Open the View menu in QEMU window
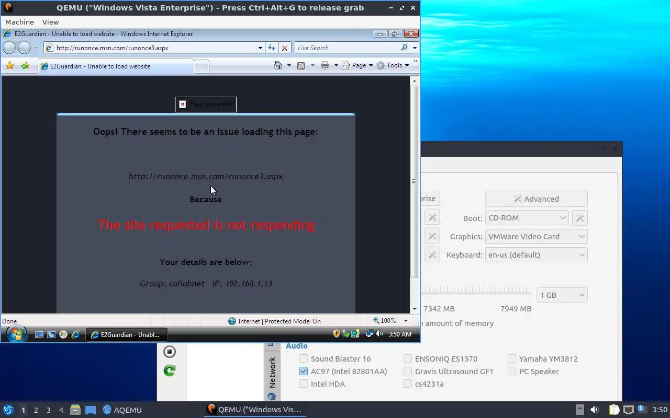The image size is (670, 418). pyautogui.click(x=50, y=22)
